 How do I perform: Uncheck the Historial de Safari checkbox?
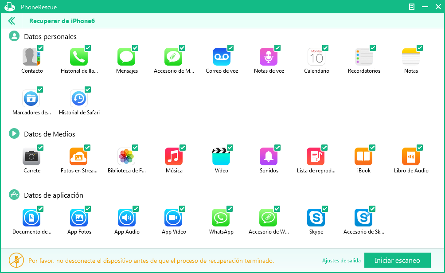88,90
